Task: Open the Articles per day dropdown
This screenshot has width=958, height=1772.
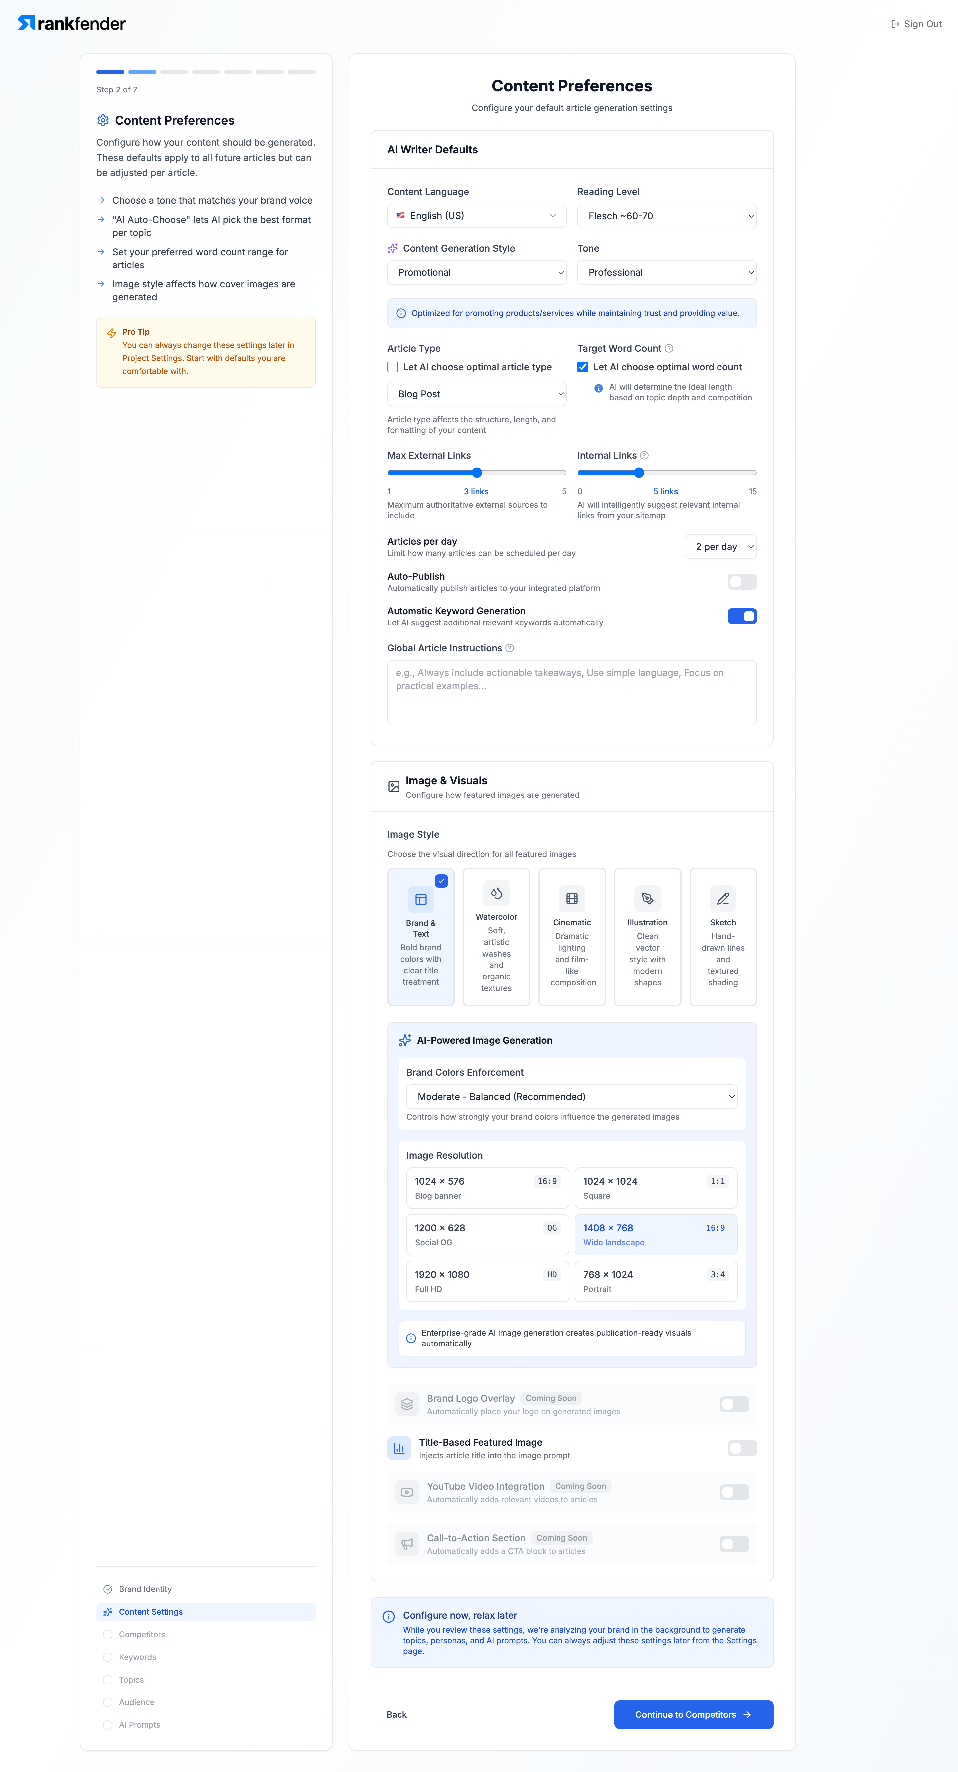Action: click(x=721, y=547)
